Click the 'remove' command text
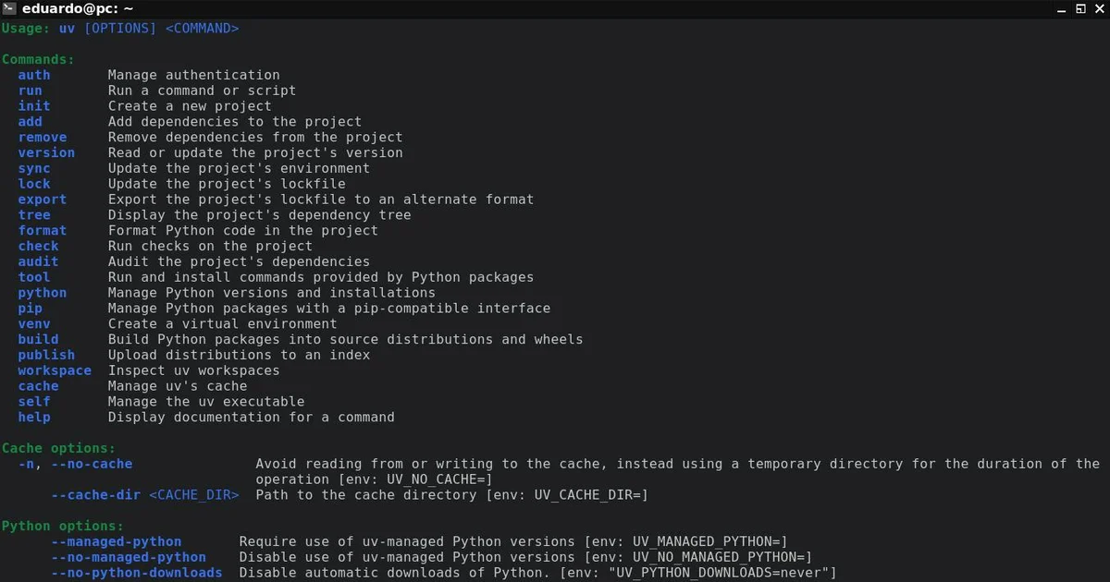This screenshot has height=582, width=1110. coord(43,137)
